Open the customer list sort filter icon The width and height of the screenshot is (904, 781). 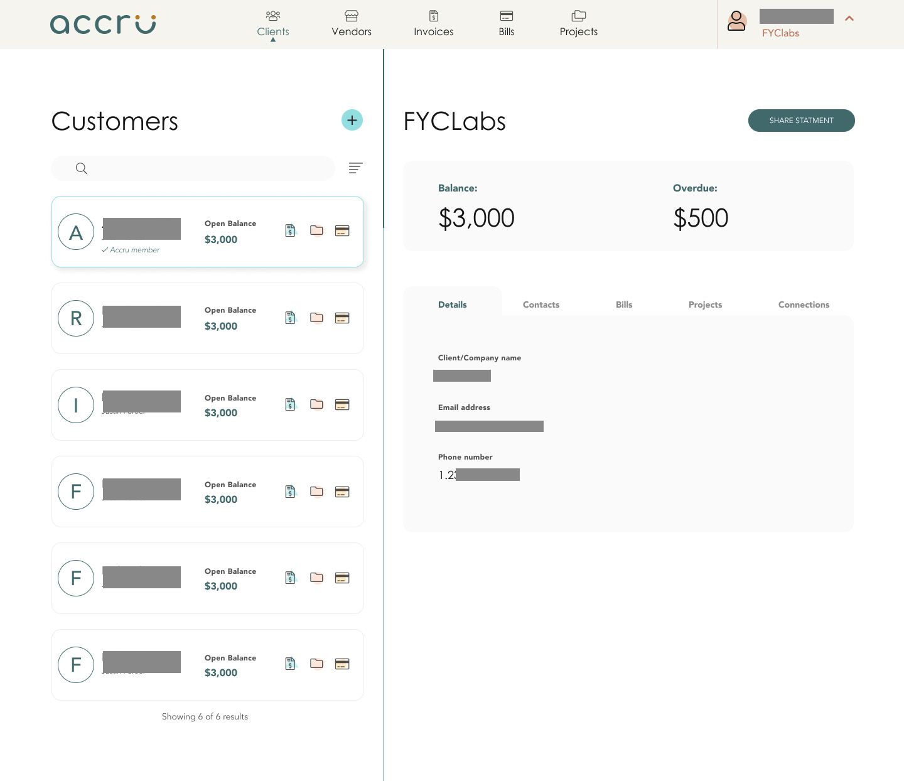point(355,168)
